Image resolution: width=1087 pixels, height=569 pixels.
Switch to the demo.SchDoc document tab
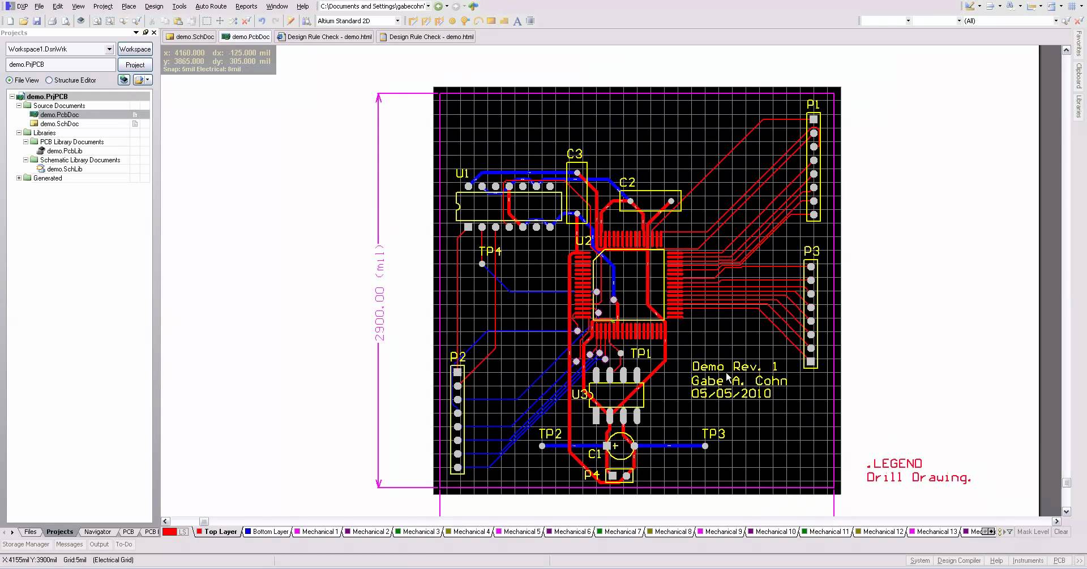[190, 37]
